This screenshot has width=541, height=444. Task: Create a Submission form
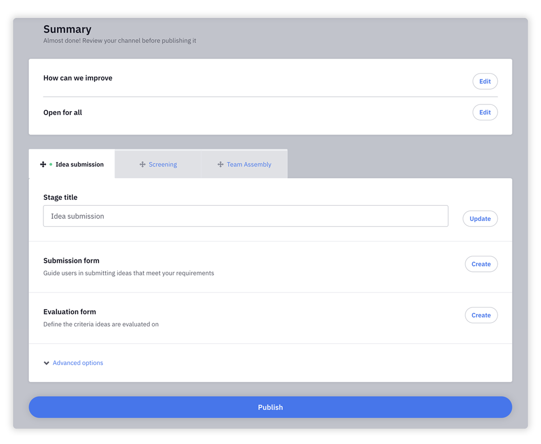point(481,264)
